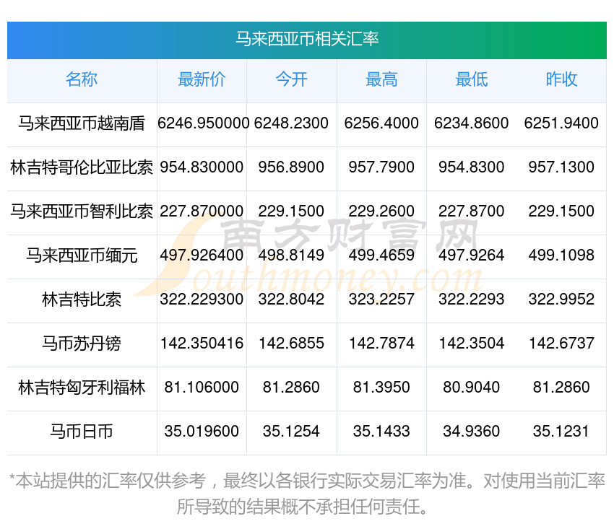Image resolution: width=614 pixels, height=529 pixels.
Task: Click the 马币苏丹镑 row name
Action: [82, 344]
